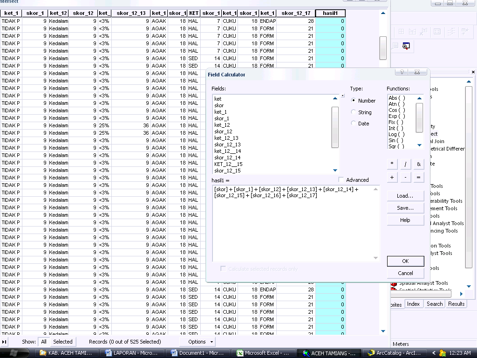Click the magnifier-window toolbar icon
The width and height of the screenshot is (477, 358).
click(x=405, y=46)
